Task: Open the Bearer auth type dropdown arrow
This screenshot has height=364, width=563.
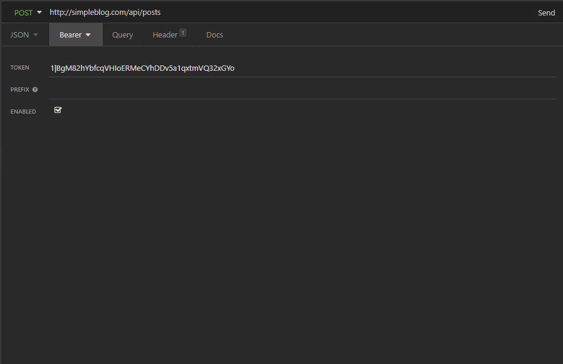Action: pyautogui.click(x=88, y=34)
